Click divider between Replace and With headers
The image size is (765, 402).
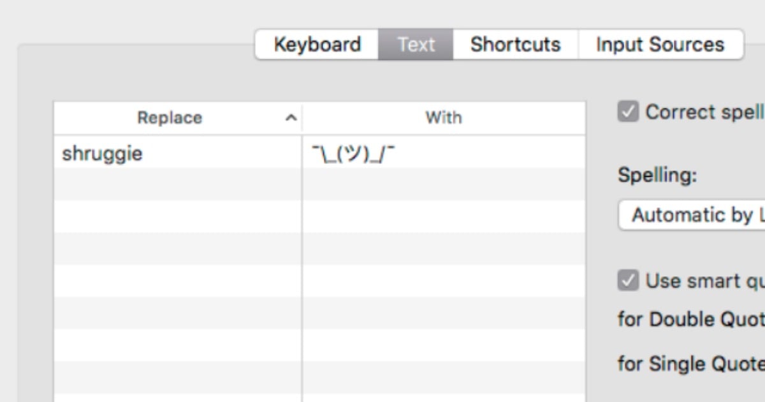(302, 118)
